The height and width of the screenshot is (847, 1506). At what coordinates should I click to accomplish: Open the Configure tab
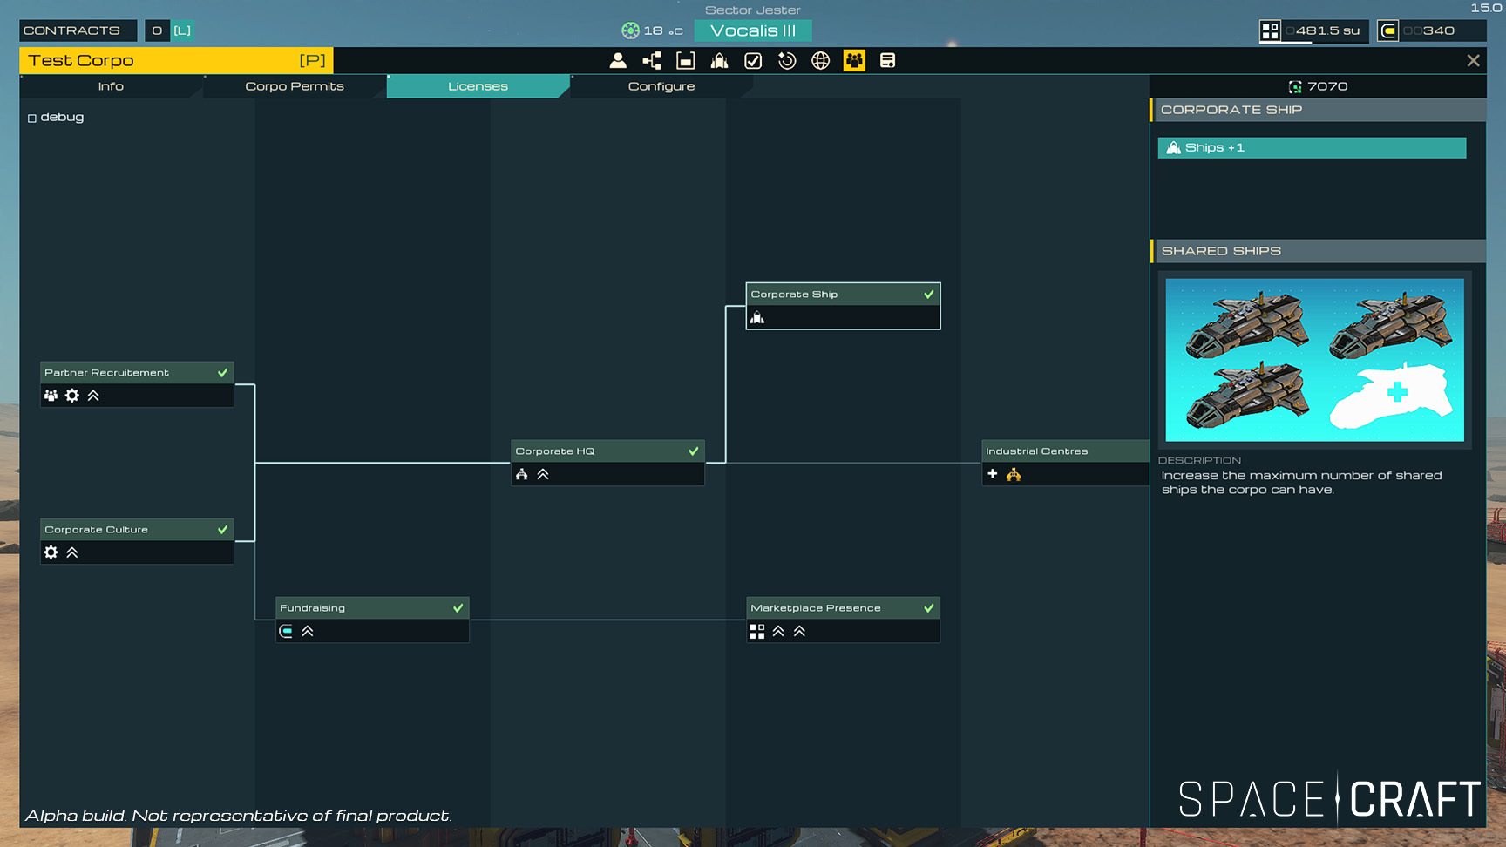pyautogui.click(x=661, y=86)
